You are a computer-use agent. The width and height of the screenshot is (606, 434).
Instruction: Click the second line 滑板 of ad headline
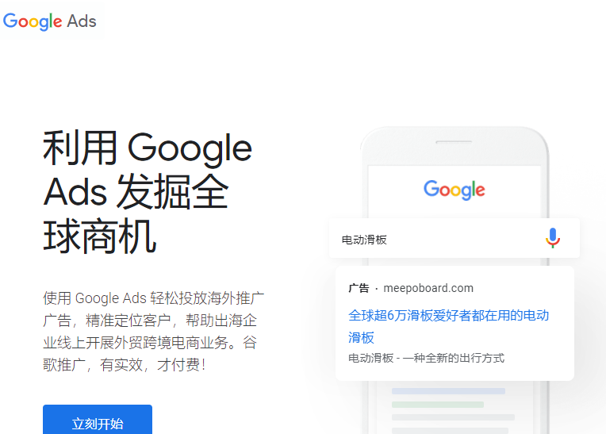click(362, 337)
